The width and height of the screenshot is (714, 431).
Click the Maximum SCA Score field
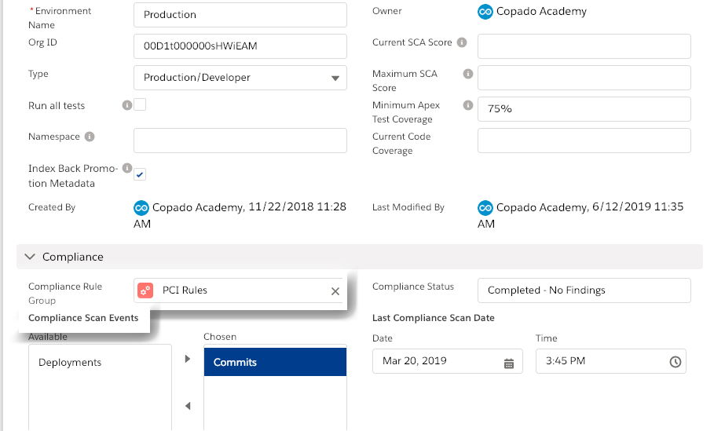[584, 78]
